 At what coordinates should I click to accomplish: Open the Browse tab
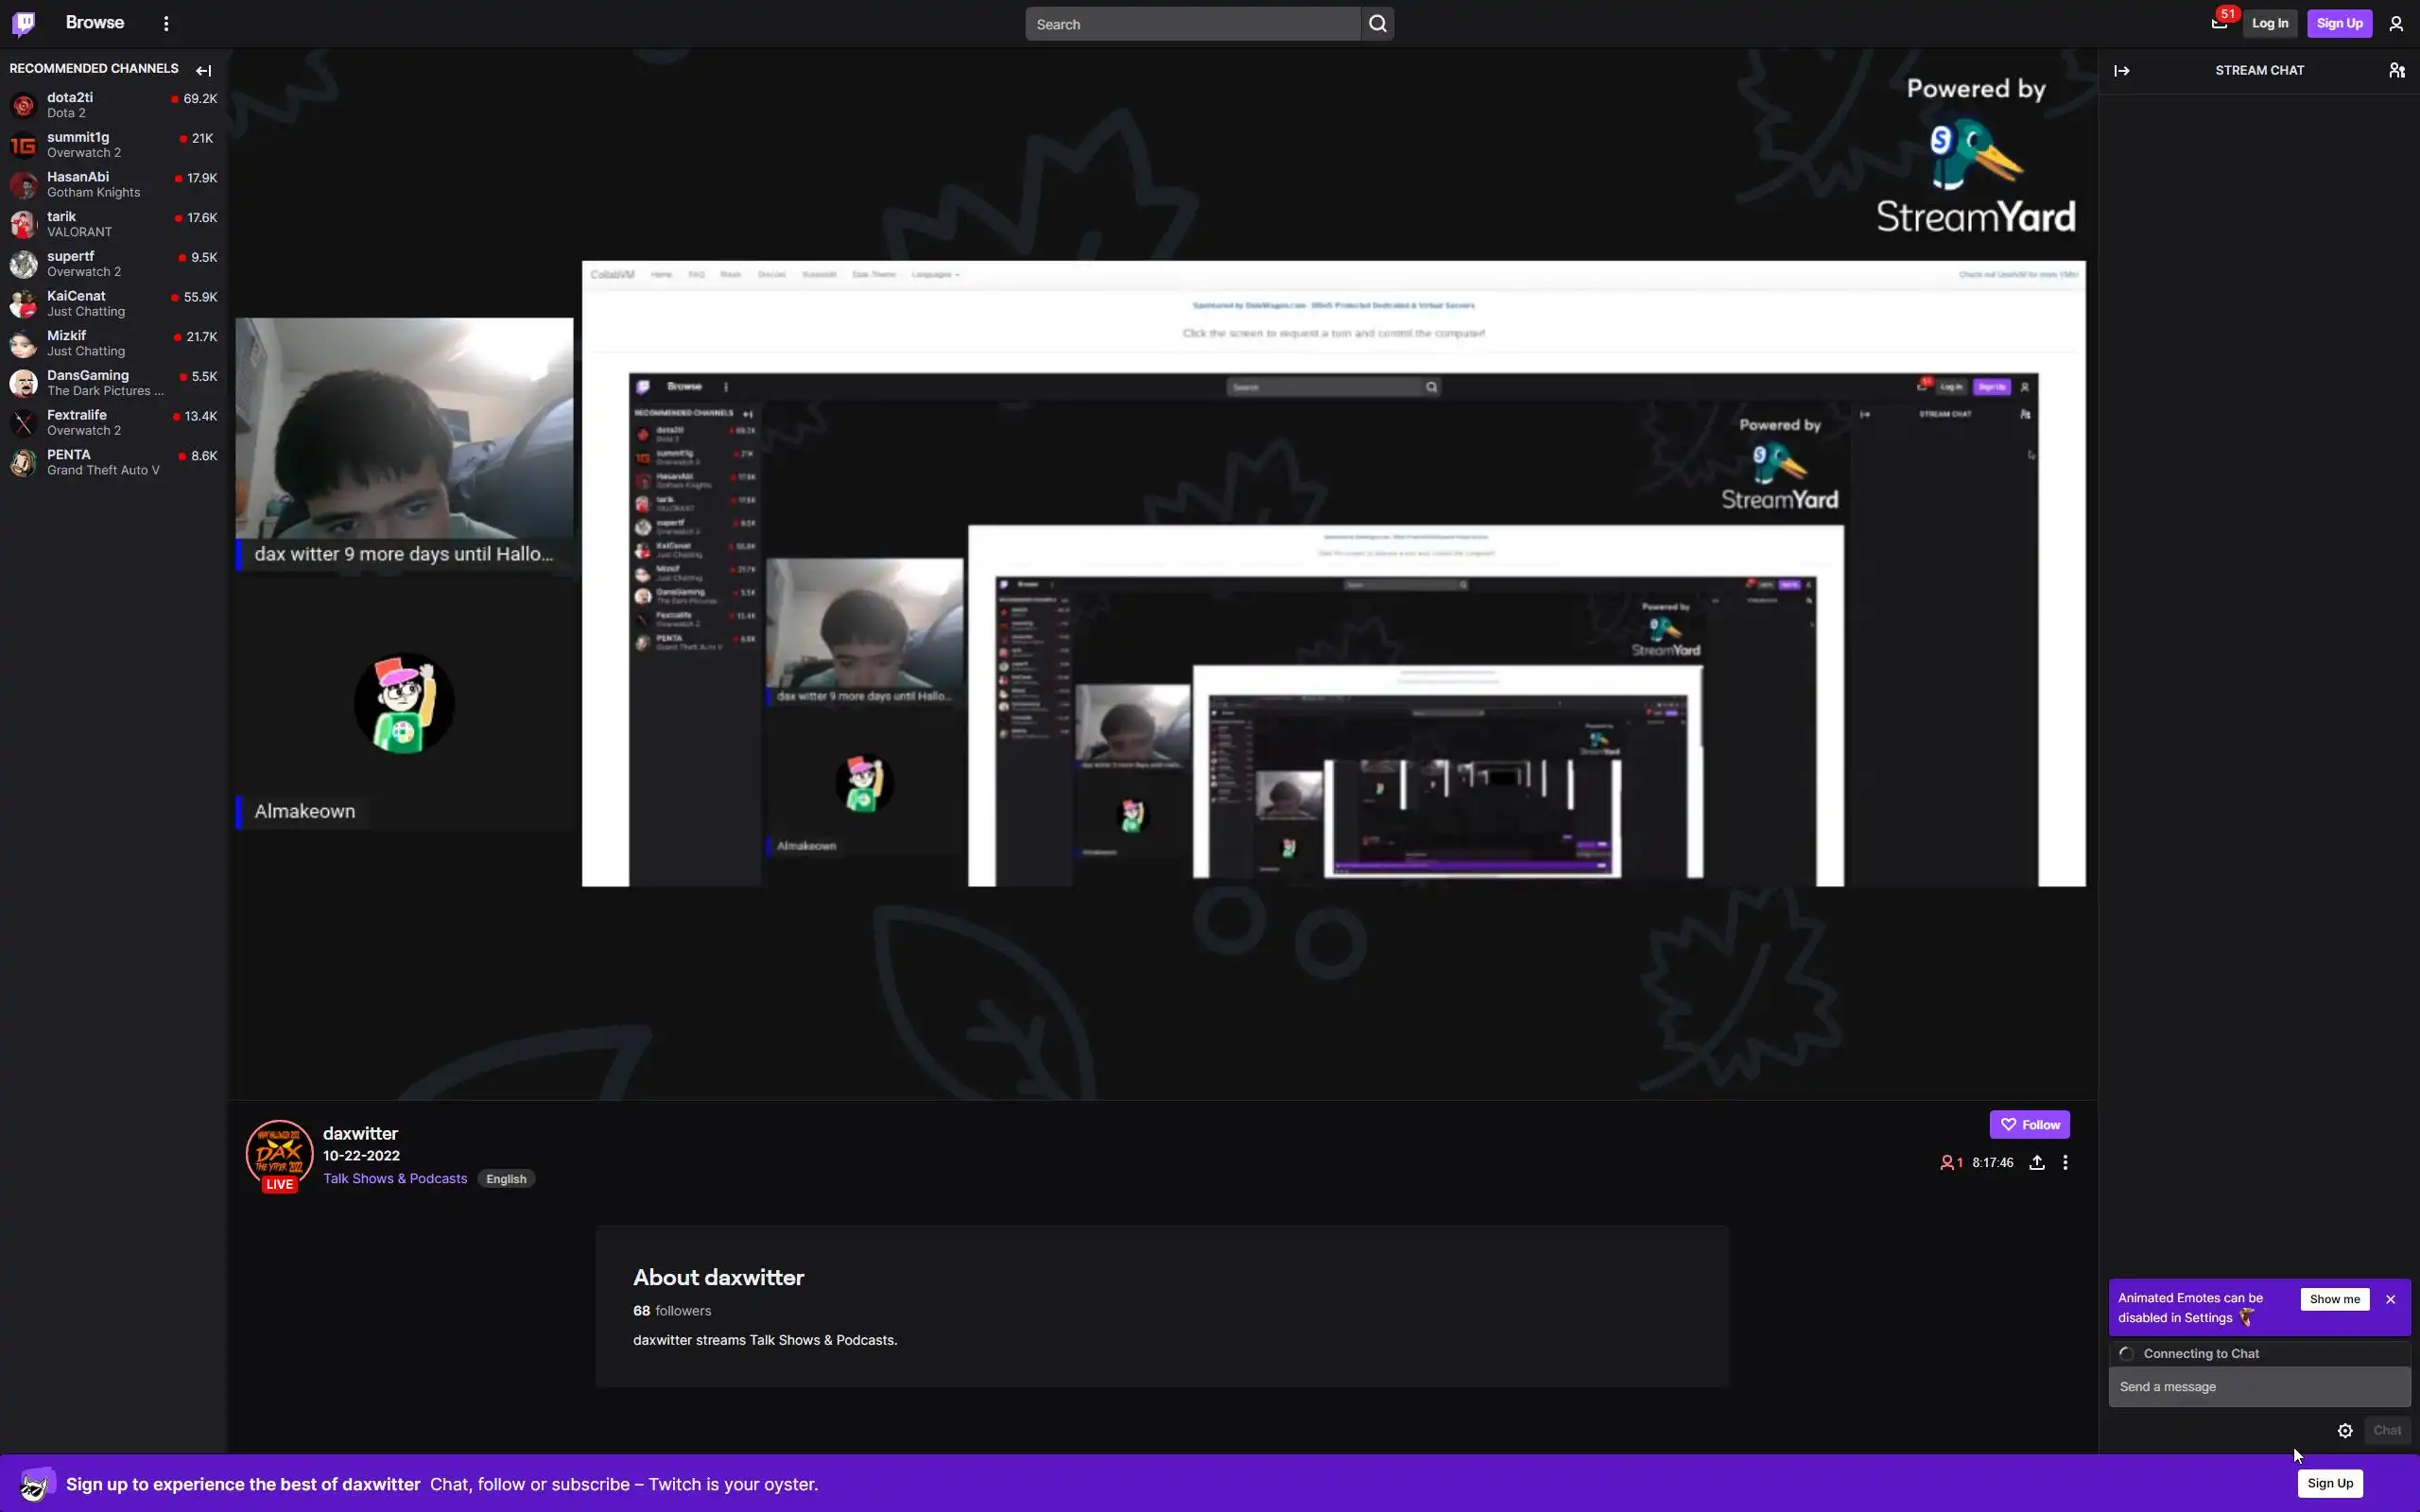(95, 23)
